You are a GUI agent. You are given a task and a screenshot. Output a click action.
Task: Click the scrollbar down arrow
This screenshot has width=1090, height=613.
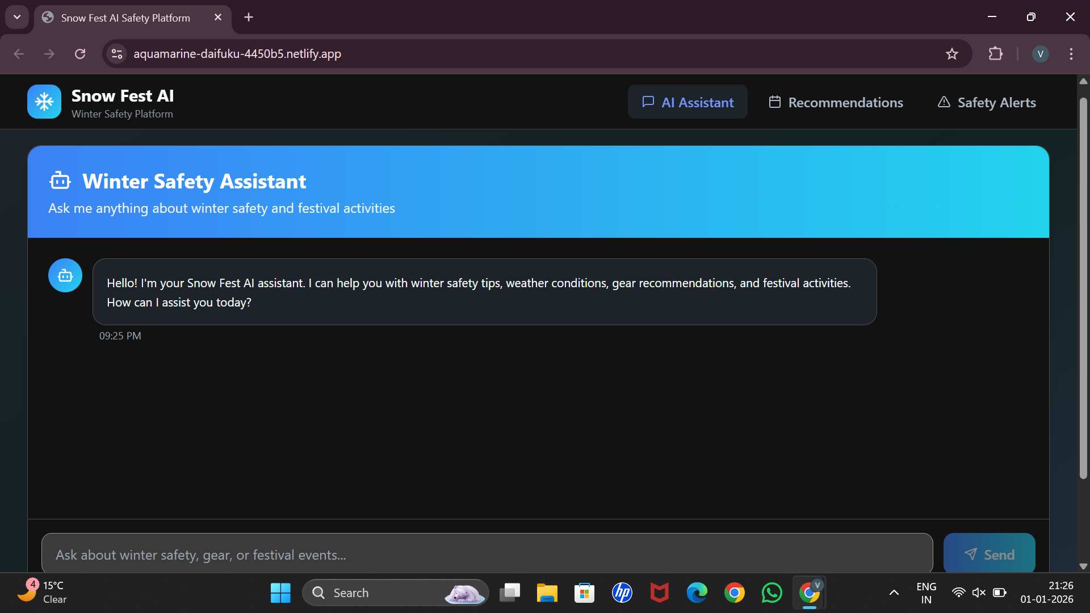coord(1083,566)
